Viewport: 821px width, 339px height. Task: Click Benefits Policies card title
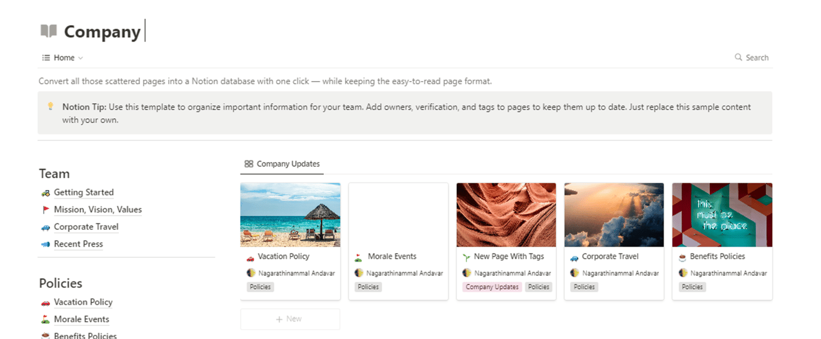[718, 256]
